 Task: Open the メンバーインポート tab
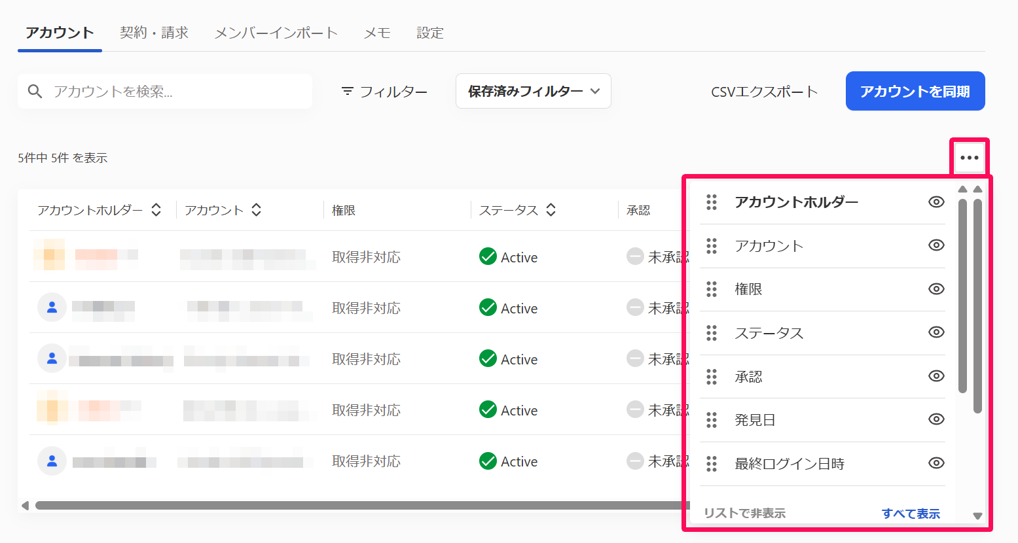[276, 33]
